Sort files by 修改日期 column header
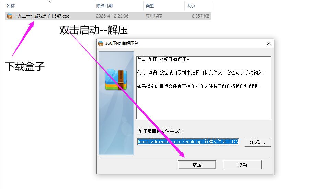320x189 pixels. (x=104, y=6)
